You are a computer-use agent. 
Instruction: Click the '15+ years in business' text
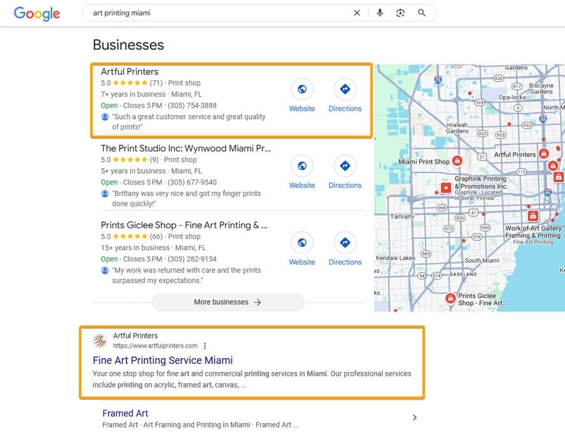point(135,248)
